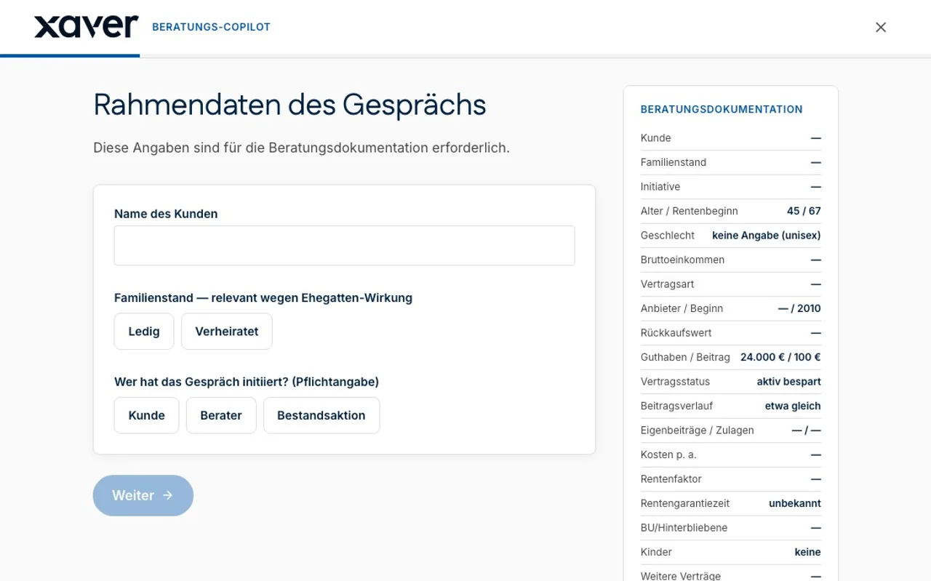Click the Initiative row label
This screenshot has height=581, width=931.
tap(660, 187)
